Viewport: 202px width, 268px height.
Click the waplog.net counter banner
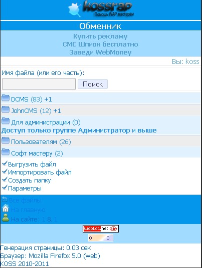point(101,228)
